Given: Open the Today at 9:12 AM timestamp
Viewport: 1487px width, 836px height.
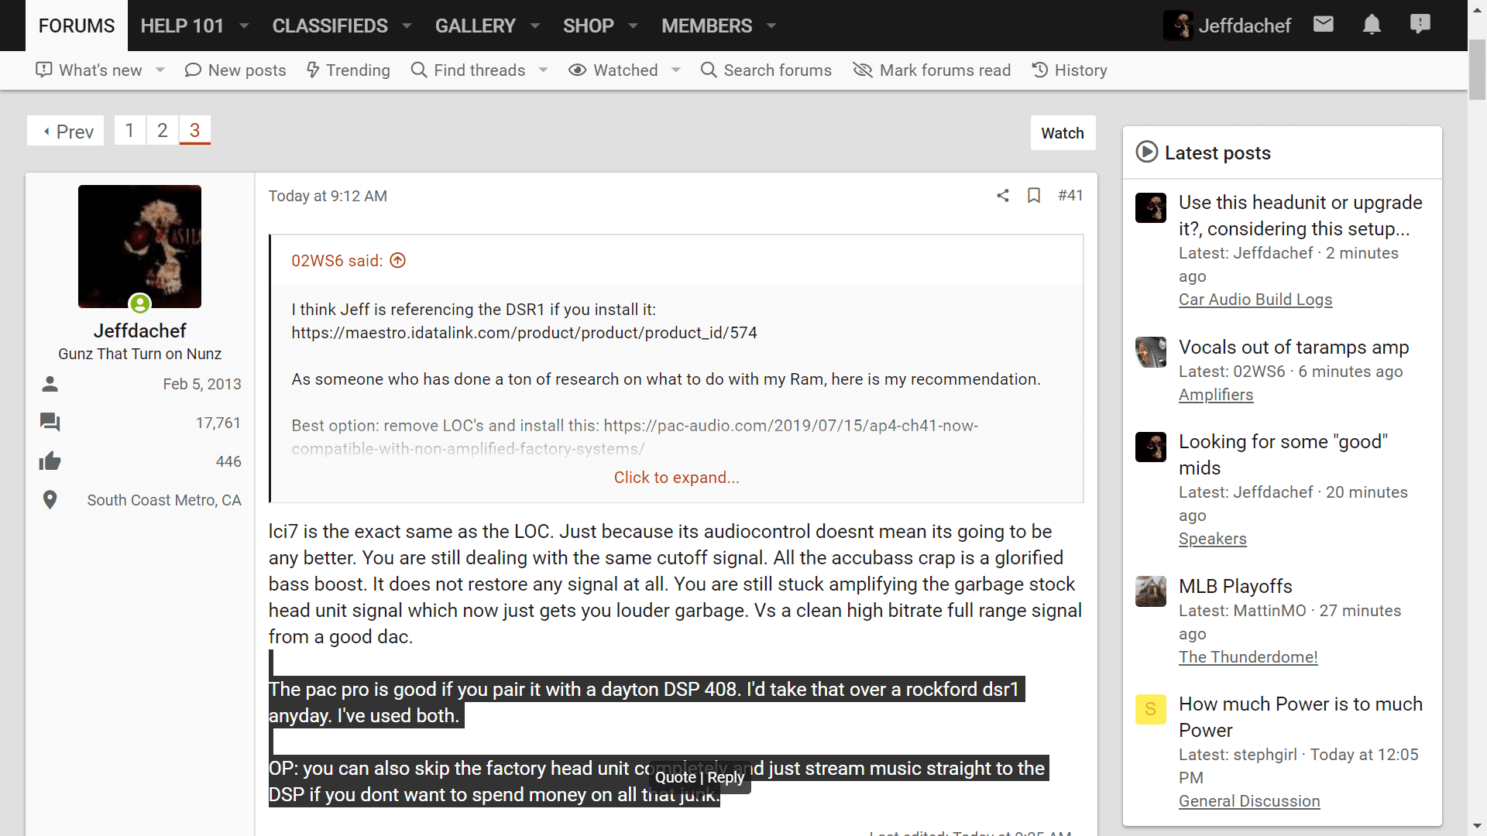Looking at the screenshot, I should pos(328,196).
